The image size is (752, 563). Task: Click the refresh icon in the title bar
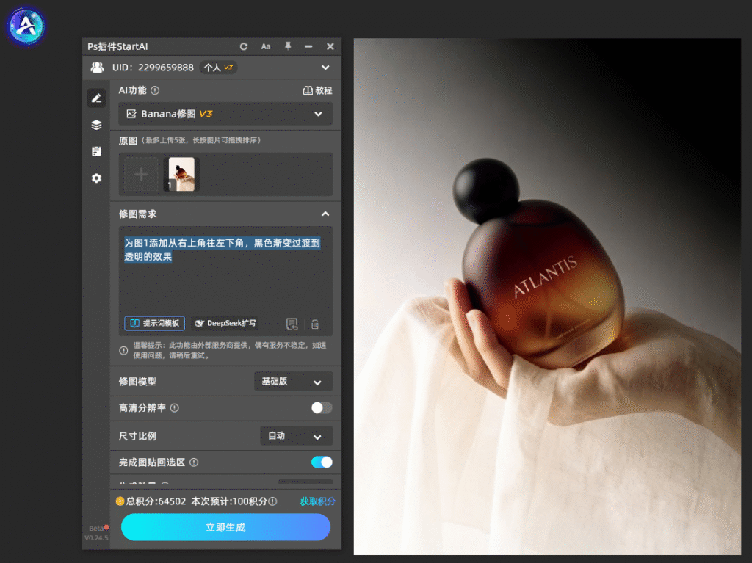tap(244, 46)
